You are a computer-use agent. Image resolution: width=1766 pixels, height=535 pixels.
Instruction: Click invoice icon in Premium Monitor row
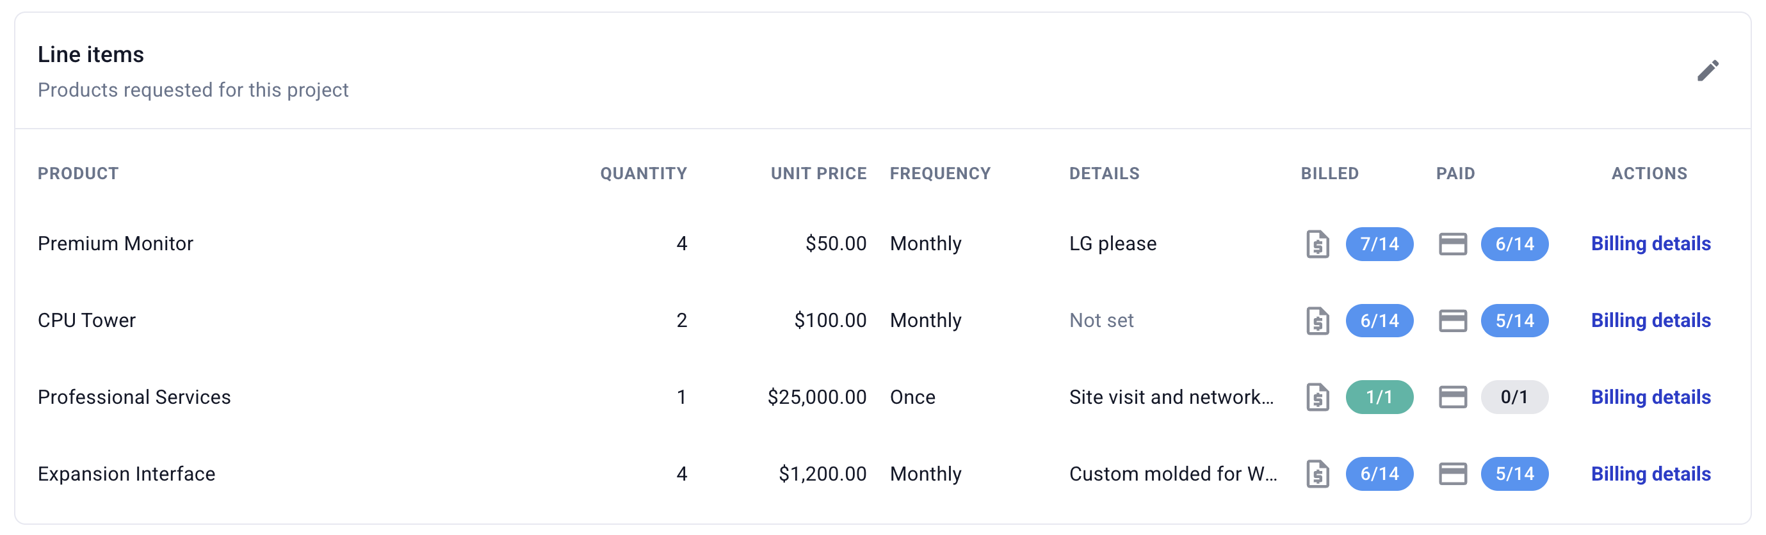[1317, 244]
